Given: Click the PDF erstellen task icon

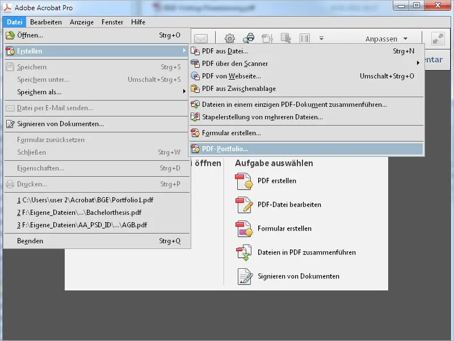Looking at the screenshot, I should click(x=244, y=181).
